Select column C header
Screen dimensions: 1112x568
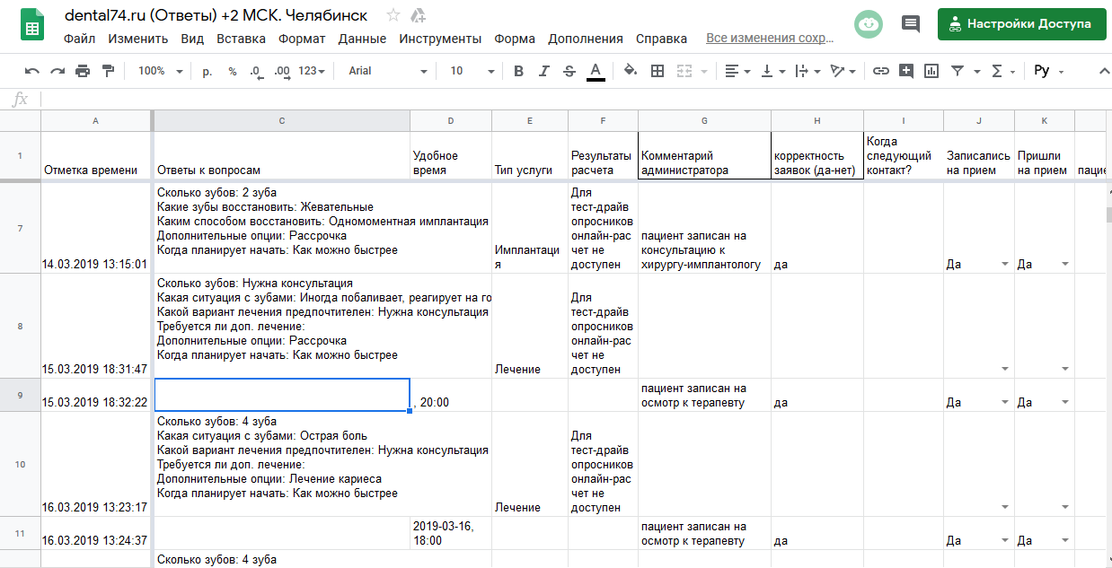(282, 120)
